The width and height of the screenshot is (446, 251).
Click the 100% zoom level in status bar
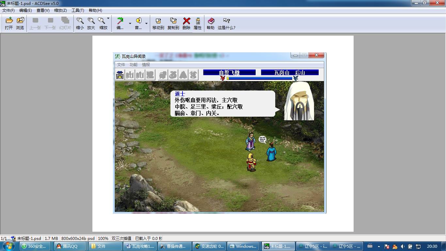click(x=103, y=239)
